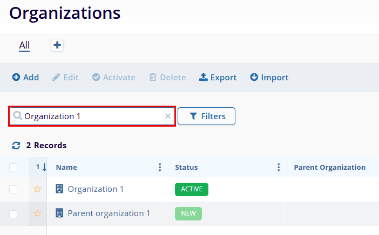Click the plus icon to add a new view tab
Viewport: 379px width, 235px height.
pos(57,45)
